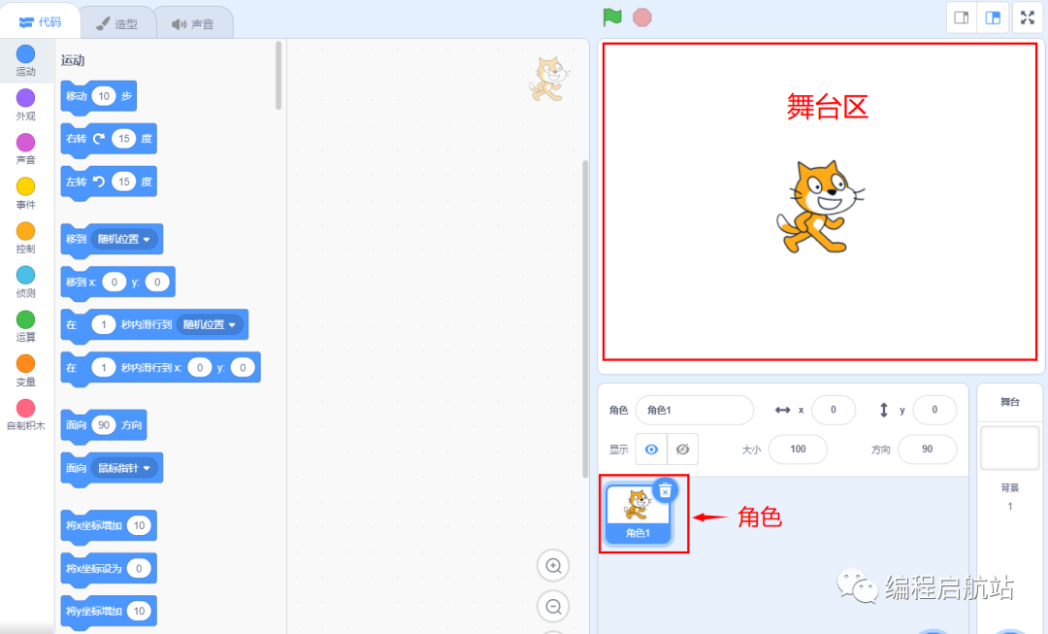Image resolution: width=1048 pixels, height=634 pixels.
Task: Click x value in 移到 x y block
Action: (115, 282)
